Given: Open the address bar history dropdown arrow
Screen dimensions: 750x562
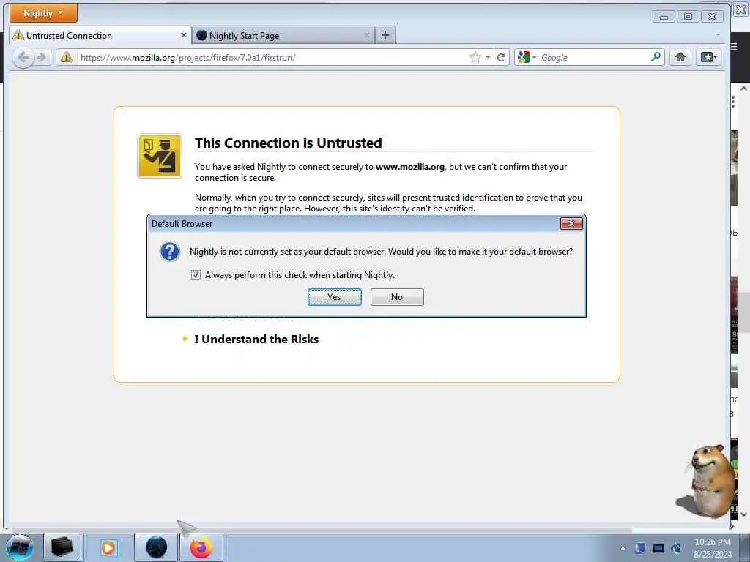Looking at the screenshot, I should click(x=488, y=57).
